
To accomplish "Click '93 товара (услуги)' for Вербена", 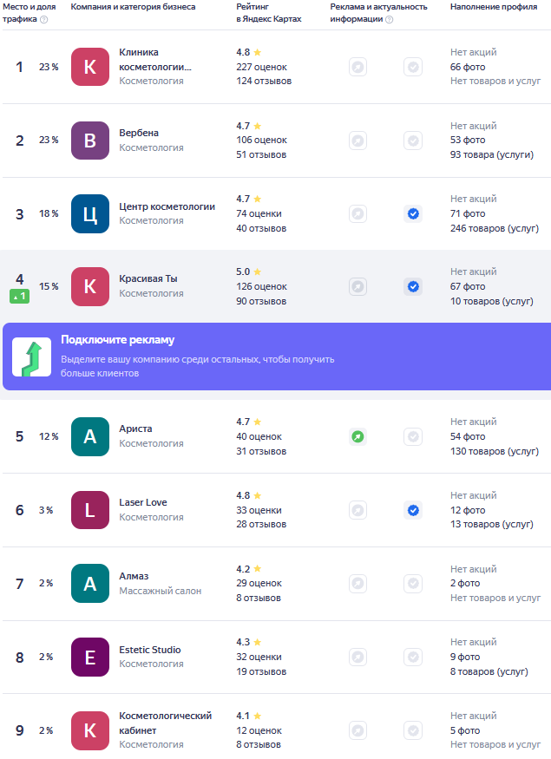I will [492, 155].
